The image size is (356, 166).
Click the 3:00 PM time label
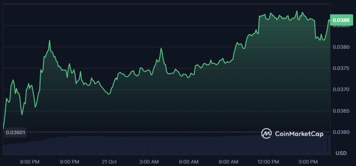(309, 162)
